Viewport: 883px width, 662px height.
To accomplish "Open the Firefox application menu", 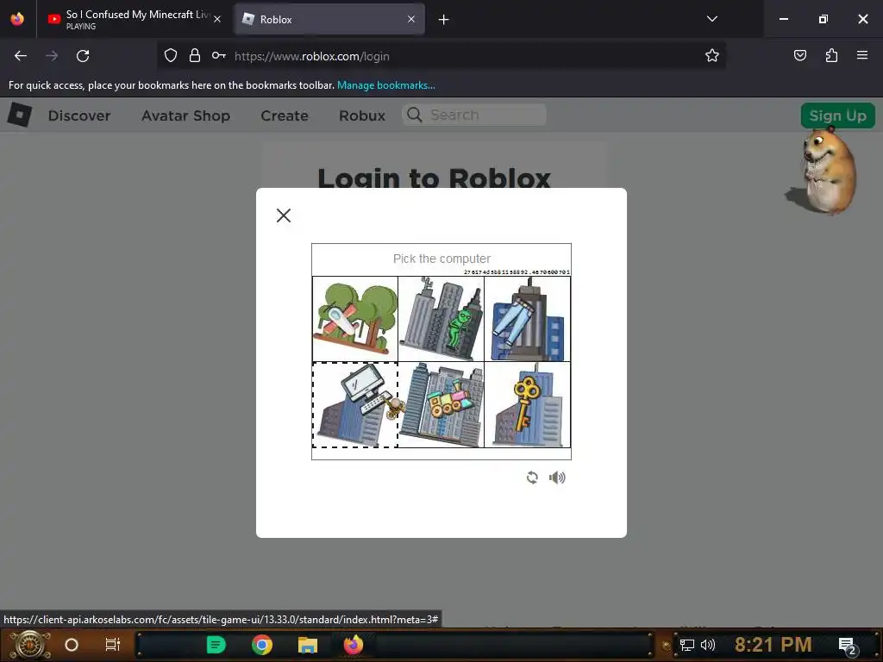I will 862,55.
